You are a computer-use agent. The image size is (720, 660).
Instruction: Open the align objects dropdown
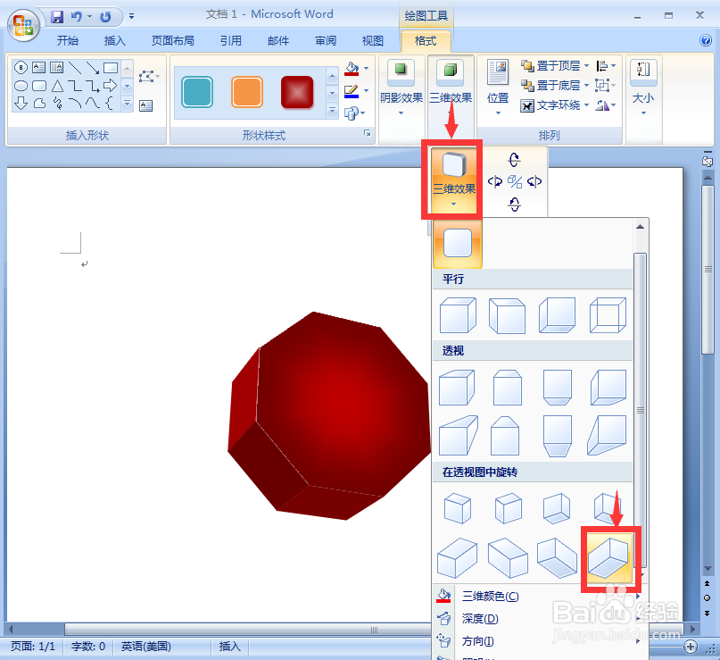(606, 66)
